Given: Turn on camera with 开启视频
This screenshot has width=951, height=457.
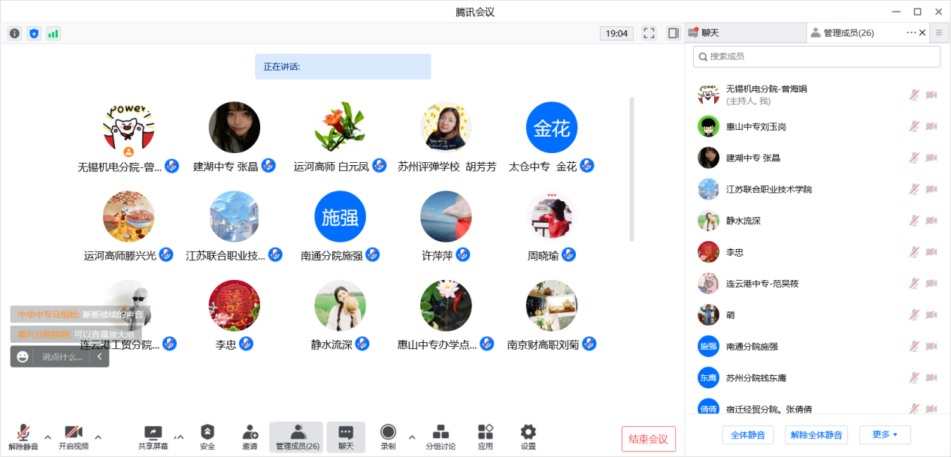Looking at the screenshot, I should (x=74, y=437).
